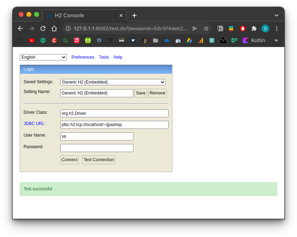Click the Connect button
The image size is (297, 237).
point(70,160)
